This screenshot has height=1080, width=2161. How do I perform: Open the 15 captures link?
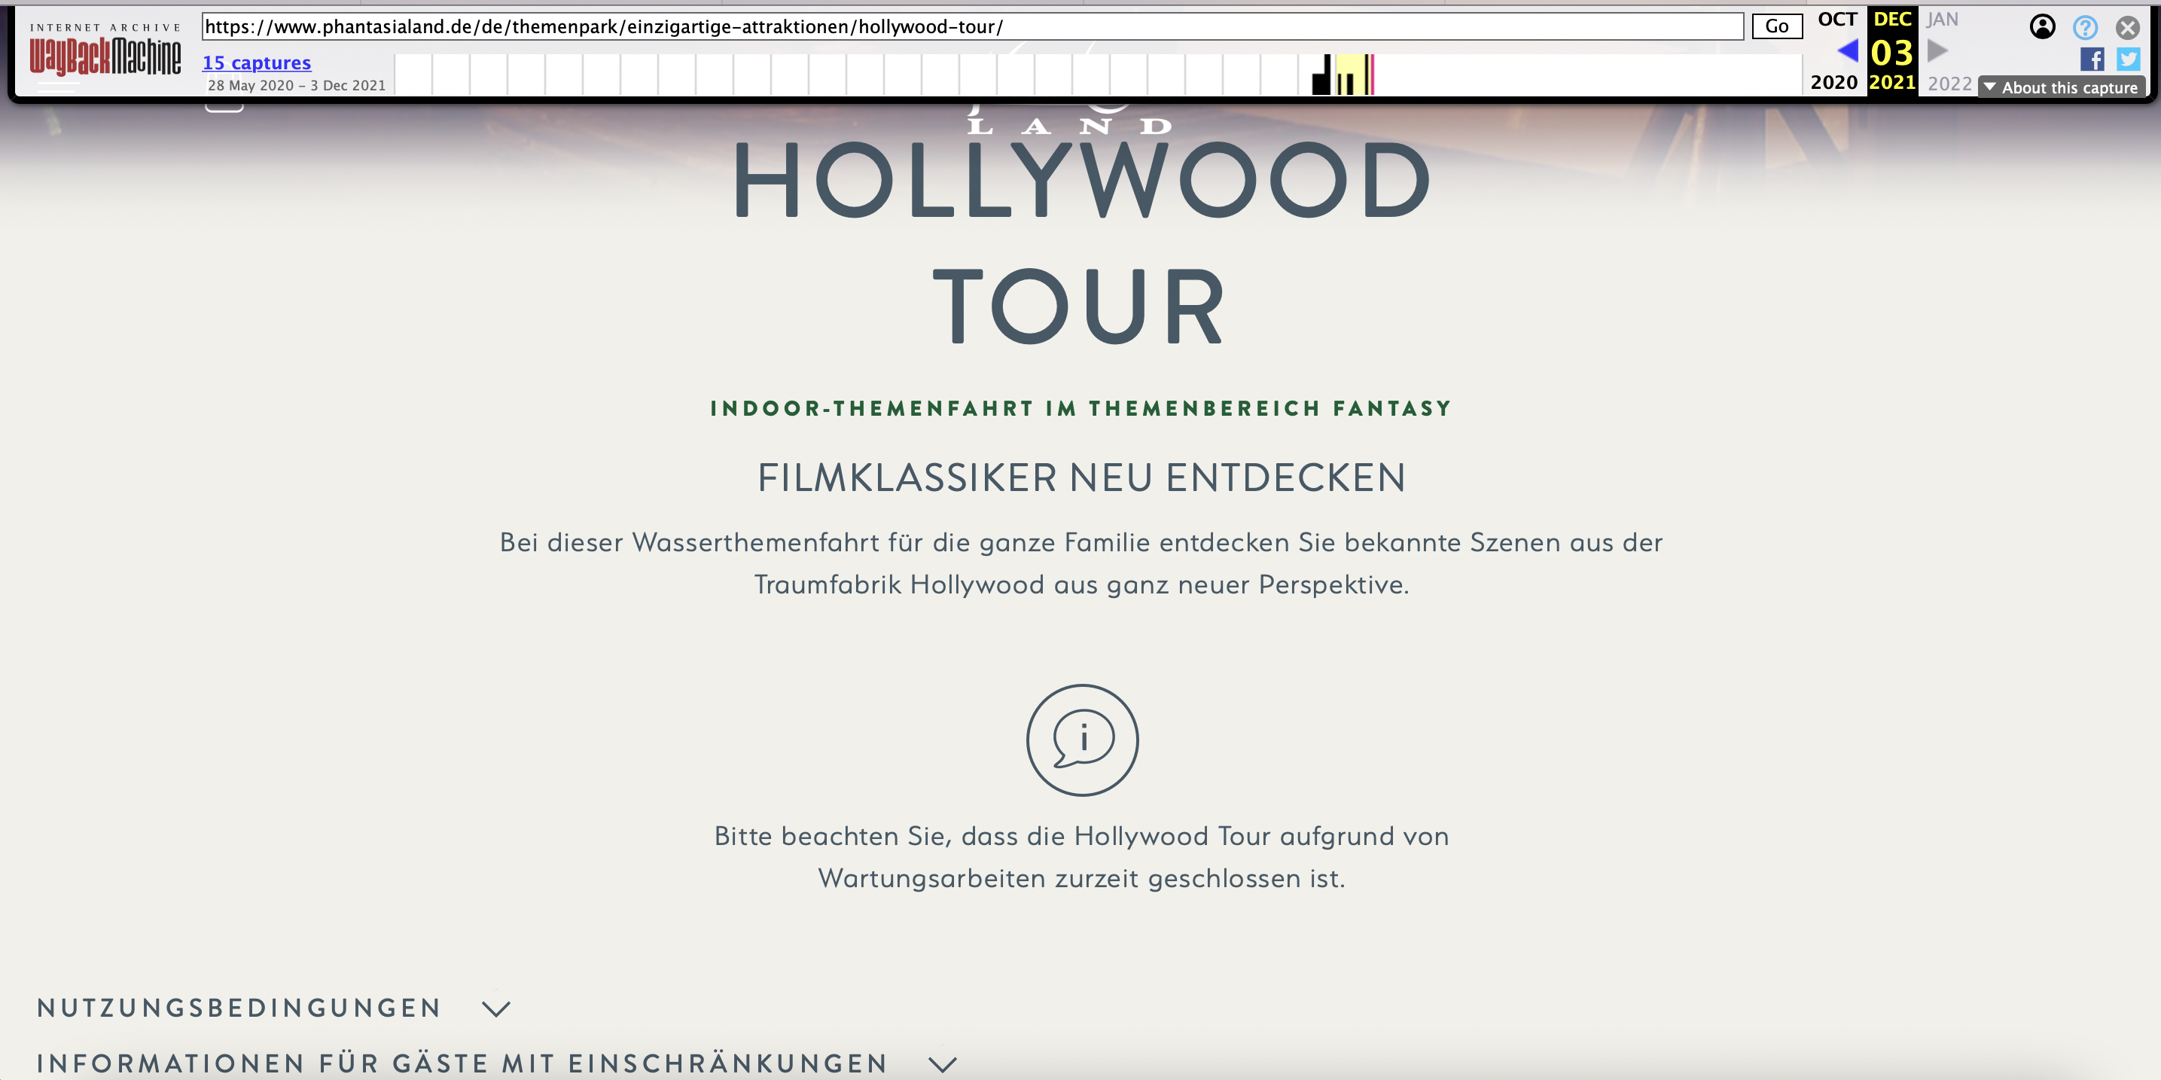[x=257, y=63]
